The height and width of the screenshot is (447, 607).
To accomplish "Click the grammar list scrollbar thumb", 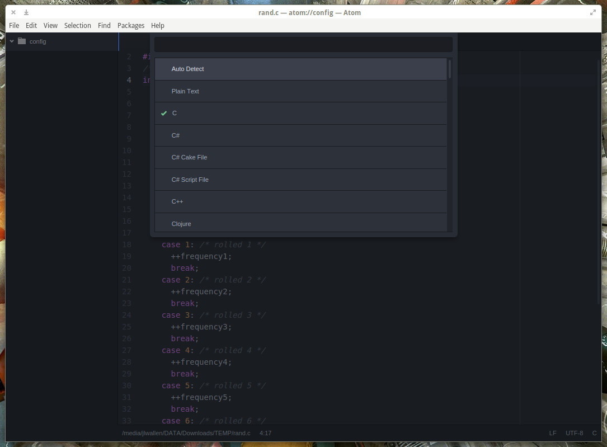I will [x=449, y=69].
